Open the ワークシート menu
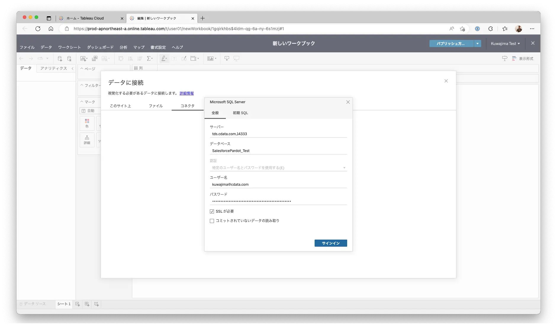 [x=70, y=47]
